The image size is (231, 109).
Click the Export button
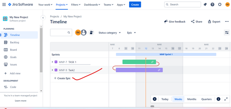coord(214,22)
